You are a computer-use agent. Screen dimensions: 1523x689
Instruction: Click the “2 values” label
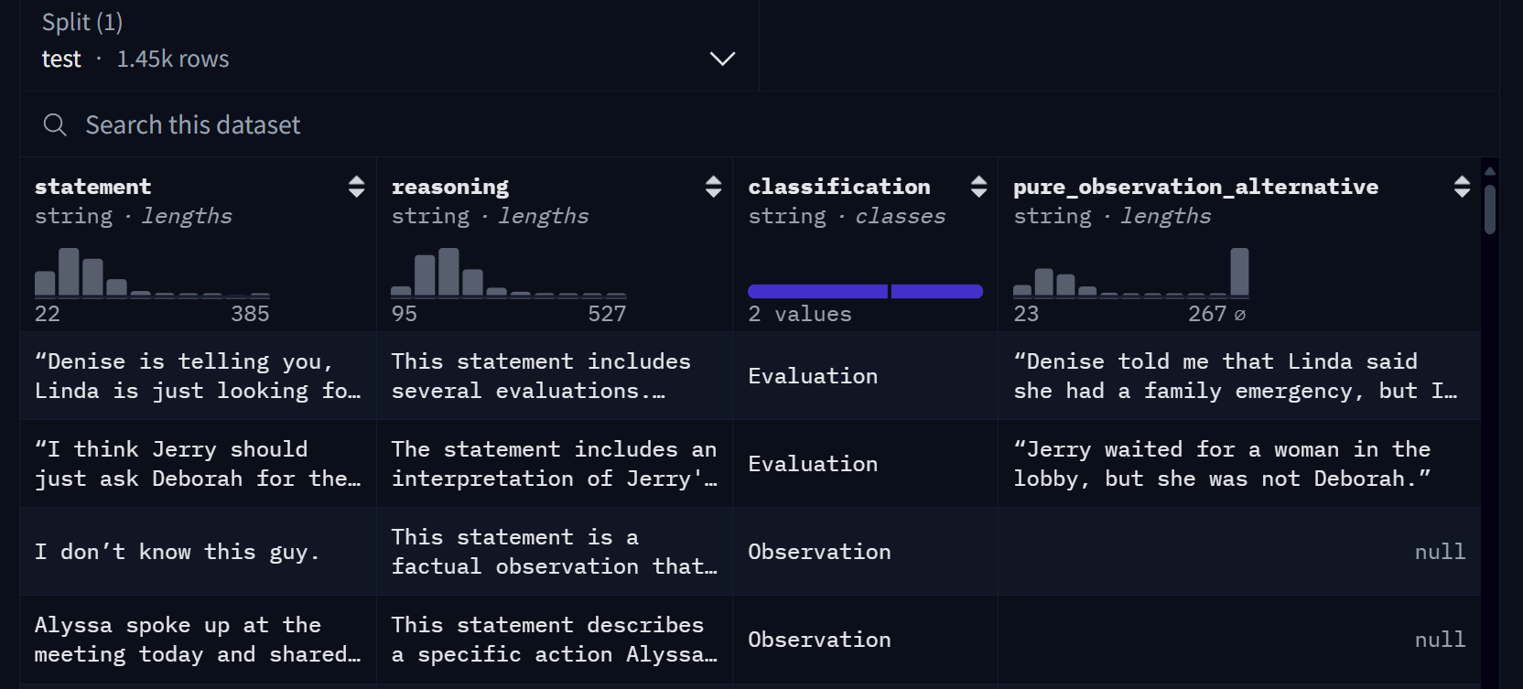click(x=800, y=314)
